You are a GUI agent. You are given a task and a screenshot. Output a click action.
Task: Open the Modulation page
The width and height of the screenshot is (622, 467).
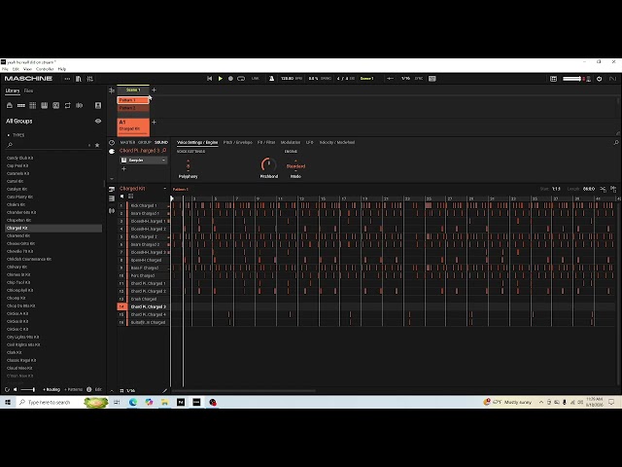(x=291, y=143)
